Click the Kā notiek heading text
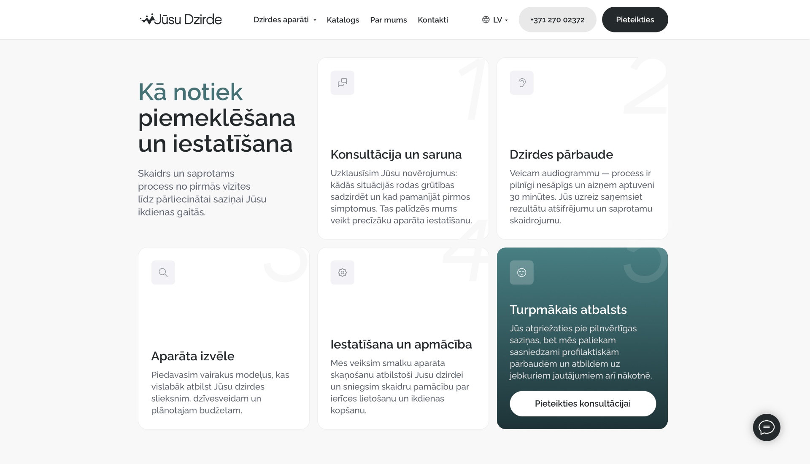Viewport: 810px width, 464px height. (x=190, y=92)
